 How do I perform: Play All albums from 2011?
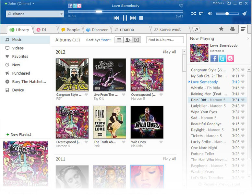tap(169, 159)
